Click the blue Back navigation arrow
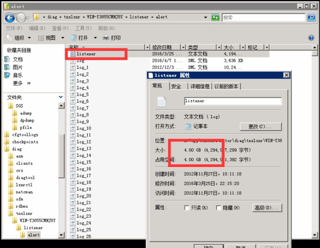This screenshot has height=248, width=320. [x=10, y=17]
